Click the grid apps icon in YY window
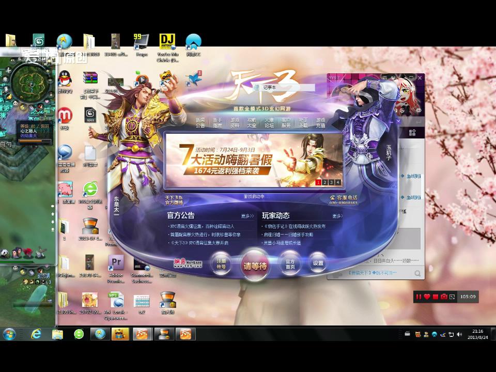Image resolution: width=496 pixels, height=372 pixels. pyautogui.click(x=412, y=133)
